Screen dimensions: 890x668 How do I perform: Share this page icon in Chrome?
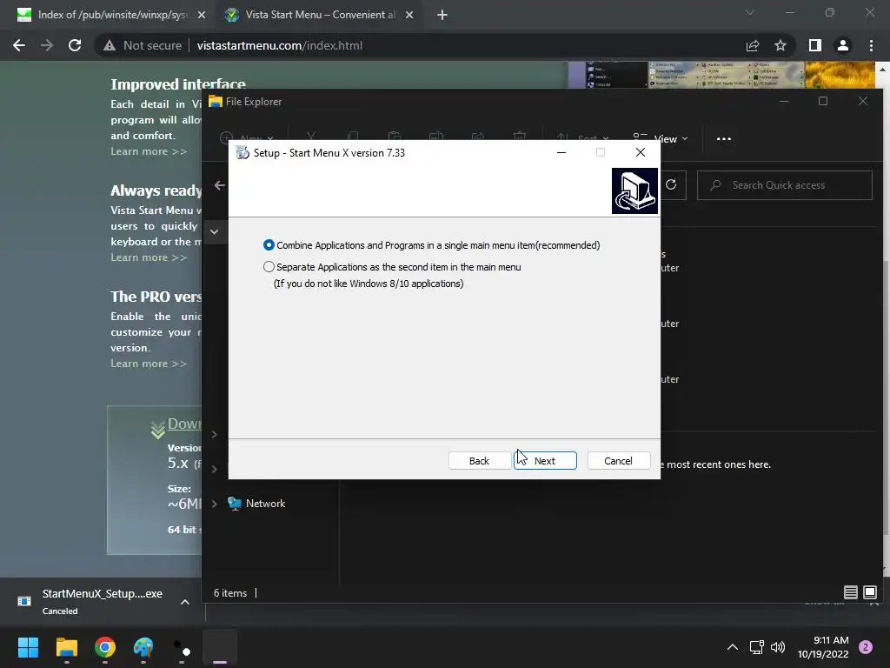click(753, 45)
